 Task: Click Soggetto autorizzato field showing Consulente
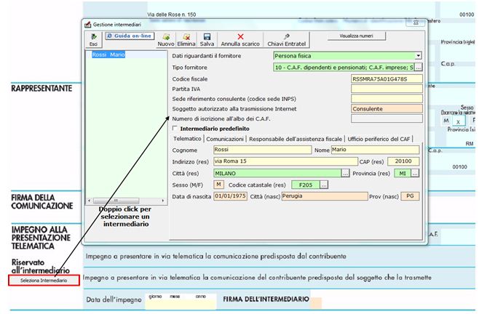tap(387, 108)
